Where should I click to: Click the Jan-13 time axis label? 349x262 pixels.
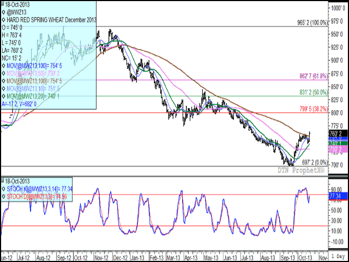[x=137, y=258]
